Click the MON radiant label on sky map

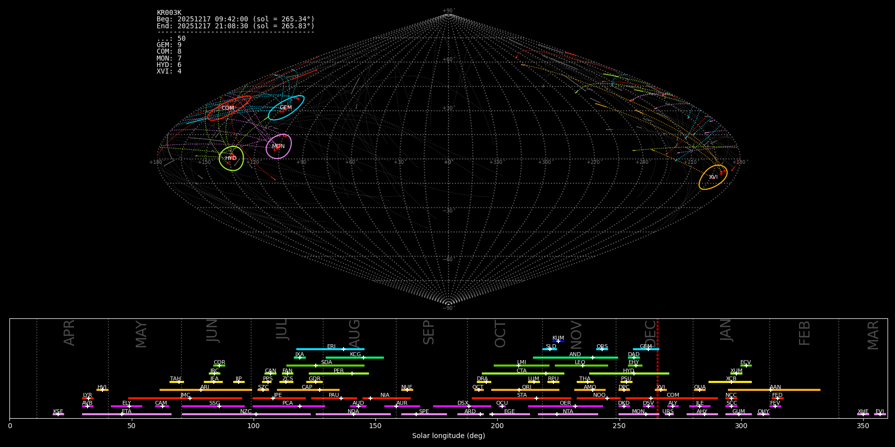pyautogui.click(x=278, y=147)
